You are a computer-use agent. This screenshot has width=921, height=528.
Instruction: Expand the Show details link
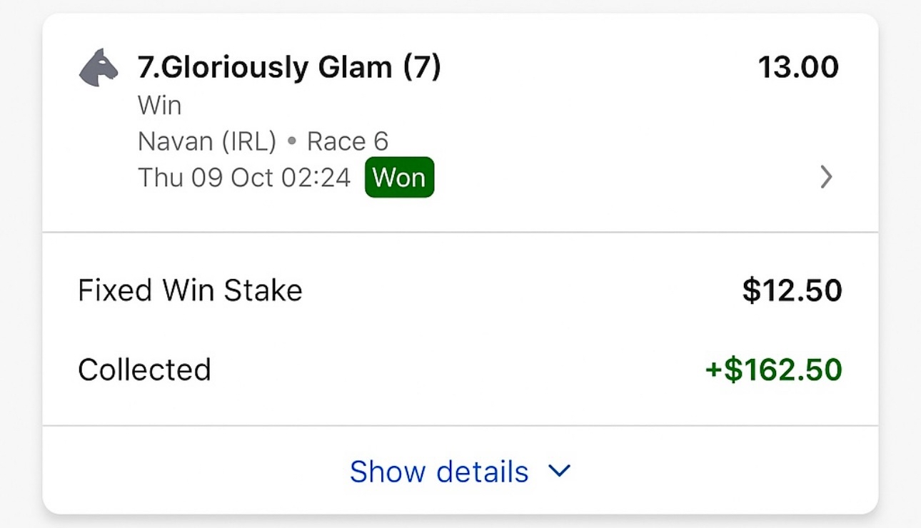pos(460,472)
